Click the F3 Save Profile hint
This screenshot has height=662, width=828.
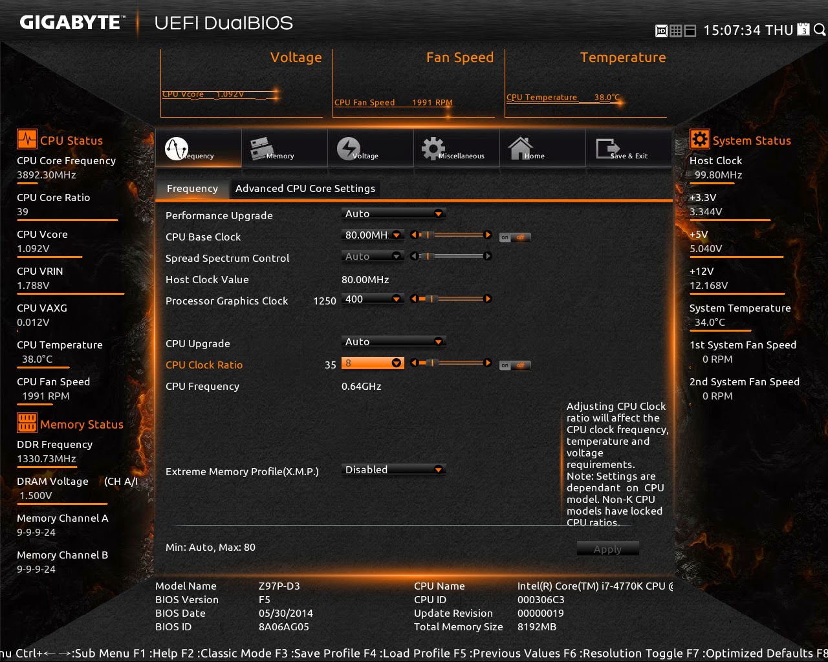318,654
